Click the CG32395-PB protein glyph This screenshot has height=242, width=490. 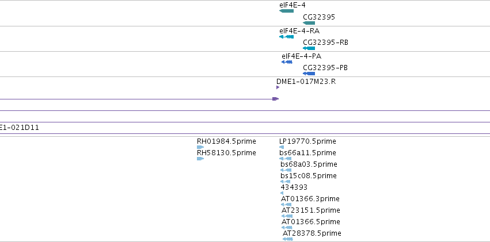[x=309, y=74]
